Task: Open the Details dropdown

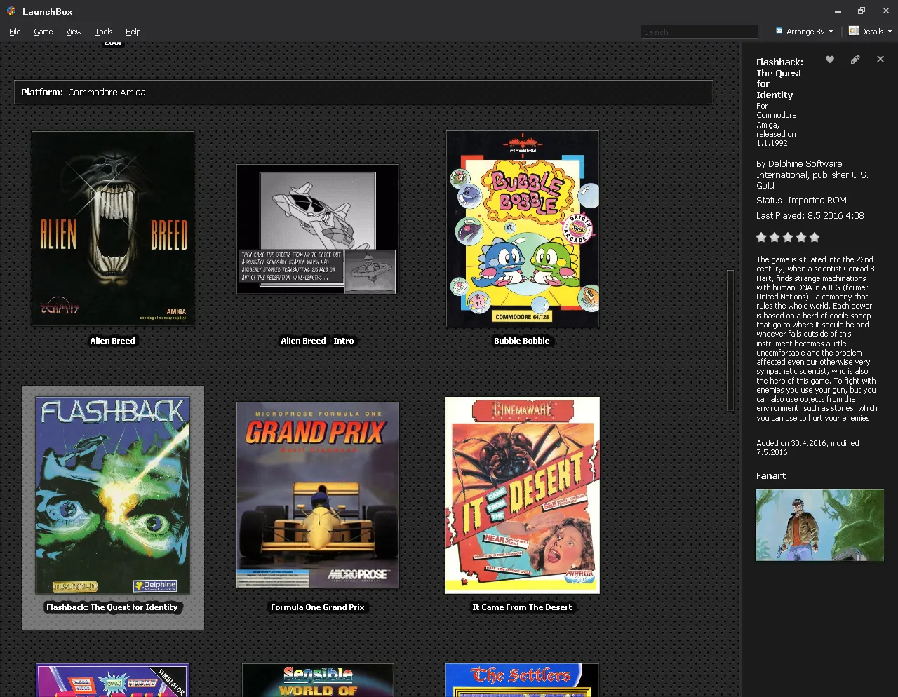Action: (x=870, y=32)
